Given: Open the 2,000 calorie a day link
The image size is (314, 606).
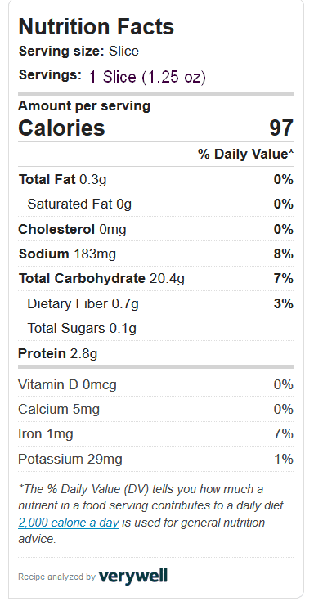Looking at the screenshot, I should [69, 523].
